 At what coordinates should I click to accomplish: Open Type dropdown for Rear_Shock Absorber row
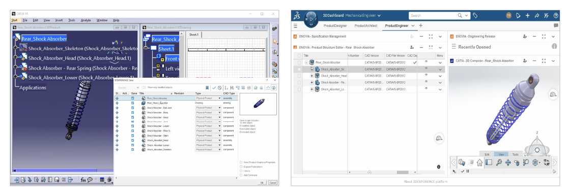[x=208, y=98]
